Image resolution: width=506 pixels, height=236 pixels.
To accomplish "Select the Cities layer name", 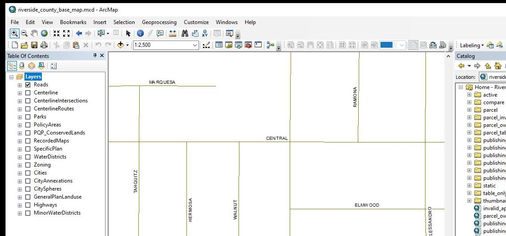I will pyautogui.click(x=40, y=173).
